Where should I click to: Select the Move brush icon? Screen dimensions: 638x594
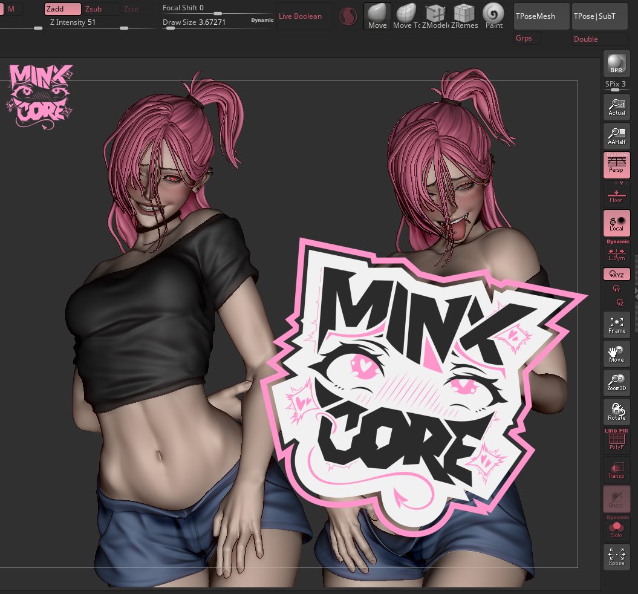coord(377,16)
